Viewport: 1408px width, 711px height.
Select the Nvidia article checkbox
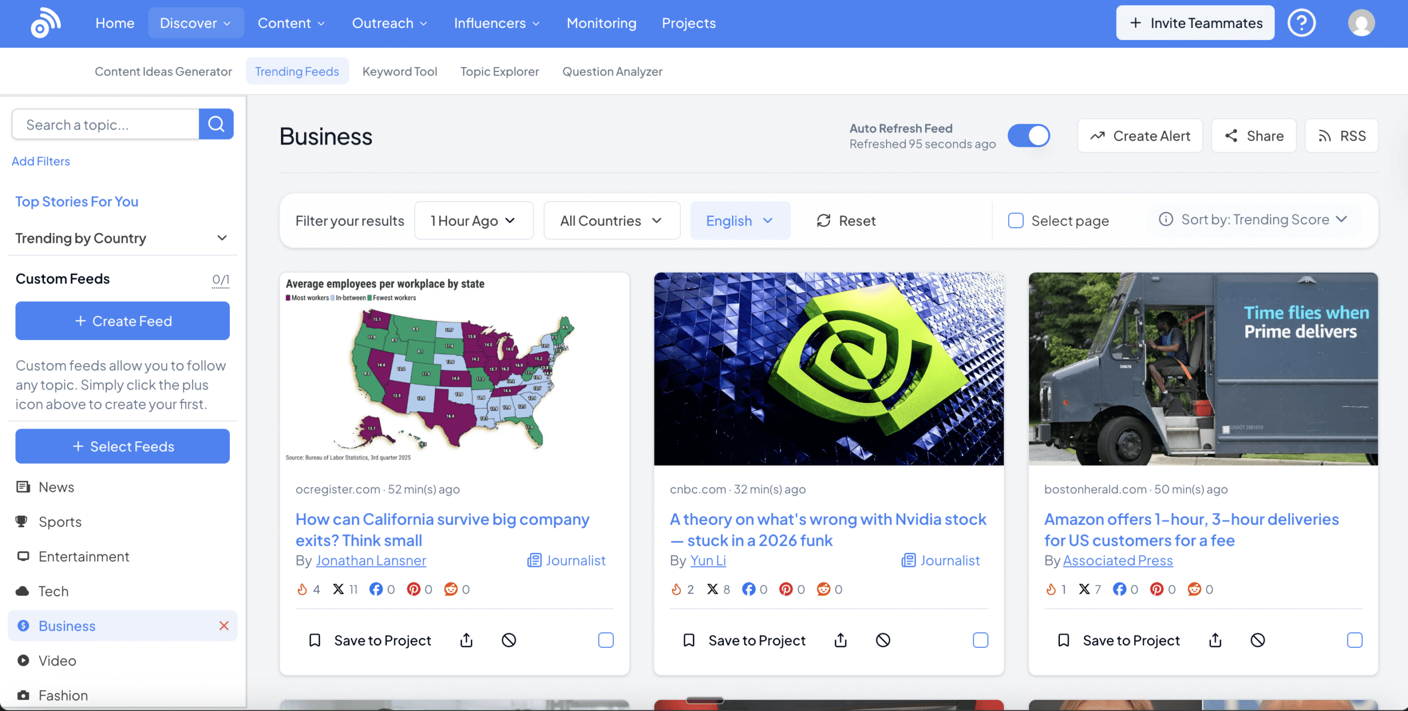tap(980, 640)
